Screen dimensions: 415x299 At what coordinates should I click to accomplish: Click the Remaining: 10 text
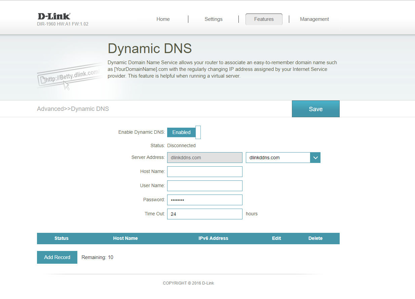[x=98, y=257]
